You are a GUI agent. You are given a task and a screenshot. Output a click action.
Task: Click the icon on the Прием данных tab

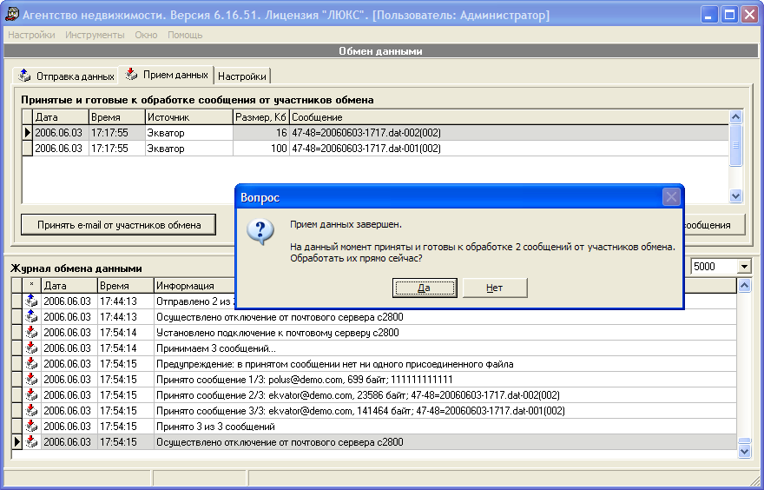click(130, 74)
